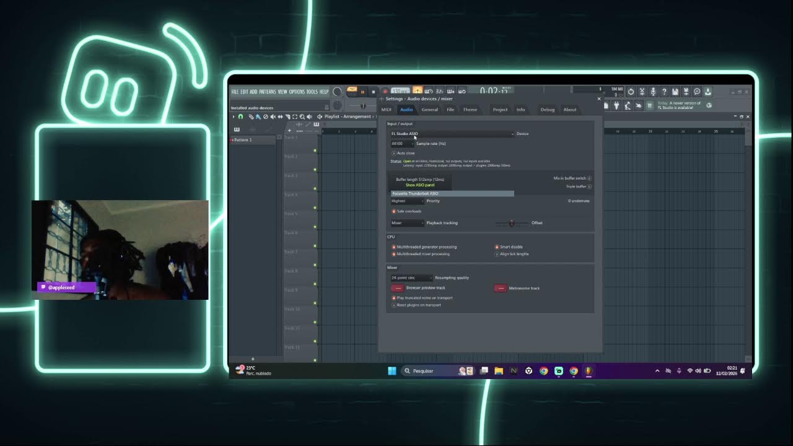Select the pencil draw tool in playlist

coord(251,116)
